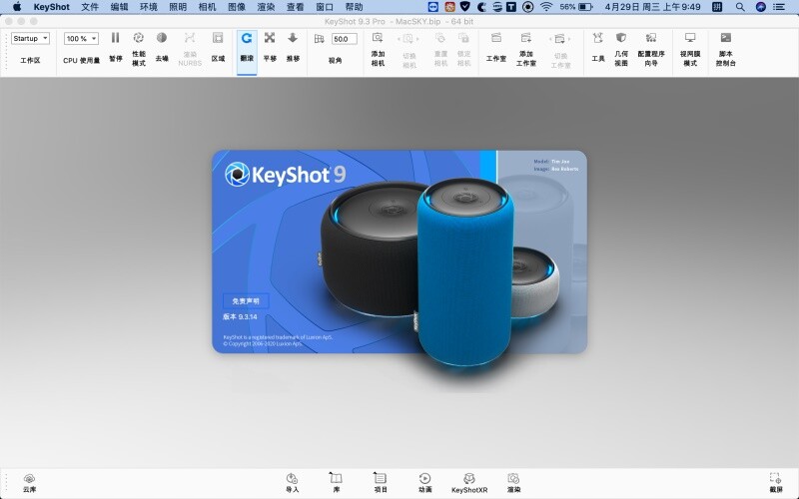Click the 视角 perspective grid icon

point(320,39)
